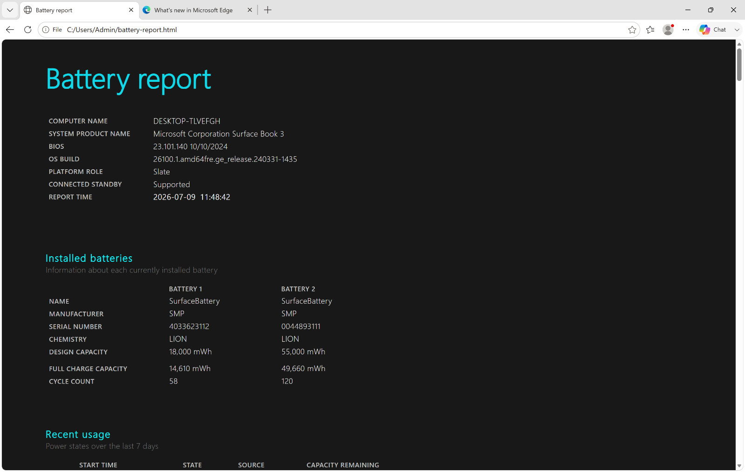This screenshot has height=472, width=745.
Task: Add this page to favorites star
Action: coord(632,30)
